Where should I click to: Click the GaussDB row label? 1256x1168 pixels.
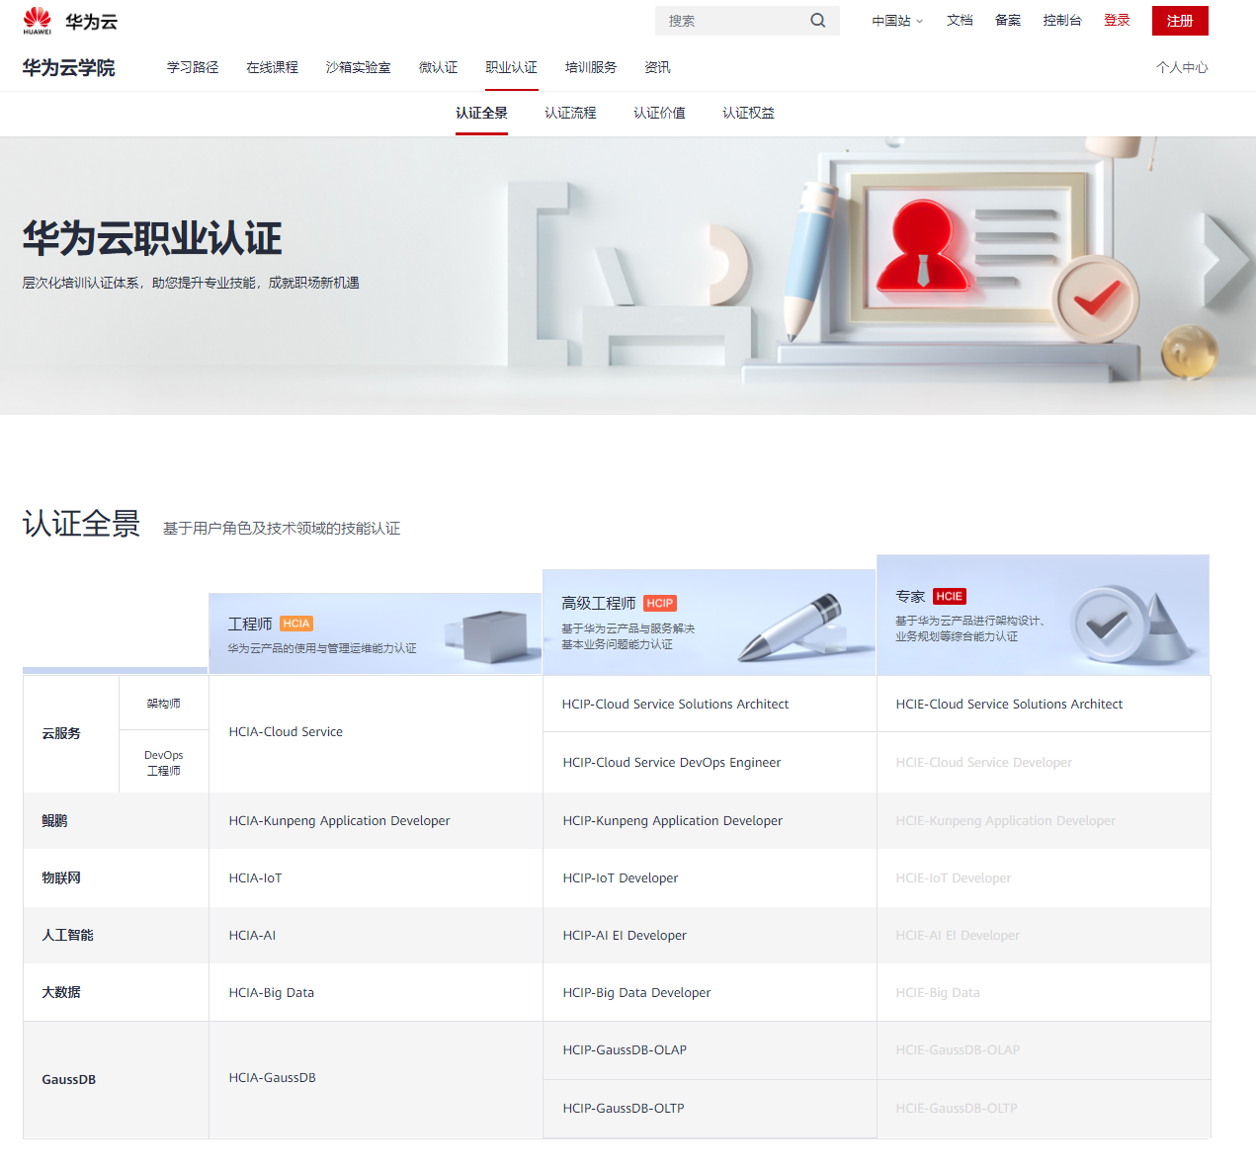(x=68, y=1080)
